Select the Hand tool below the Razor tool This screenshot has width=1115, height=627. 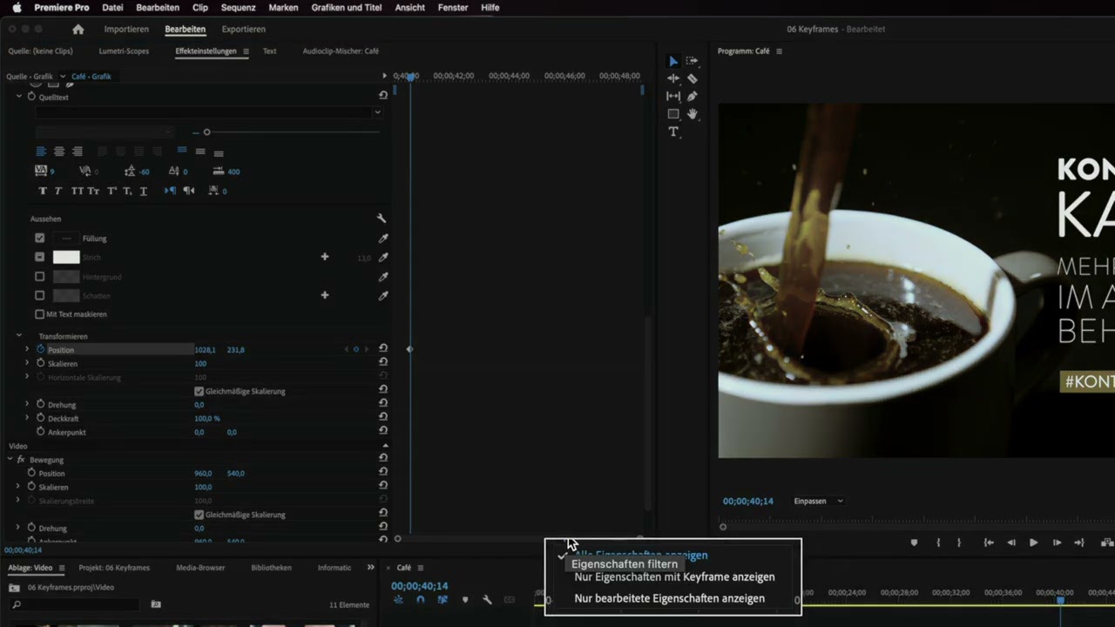pos(693,113)
